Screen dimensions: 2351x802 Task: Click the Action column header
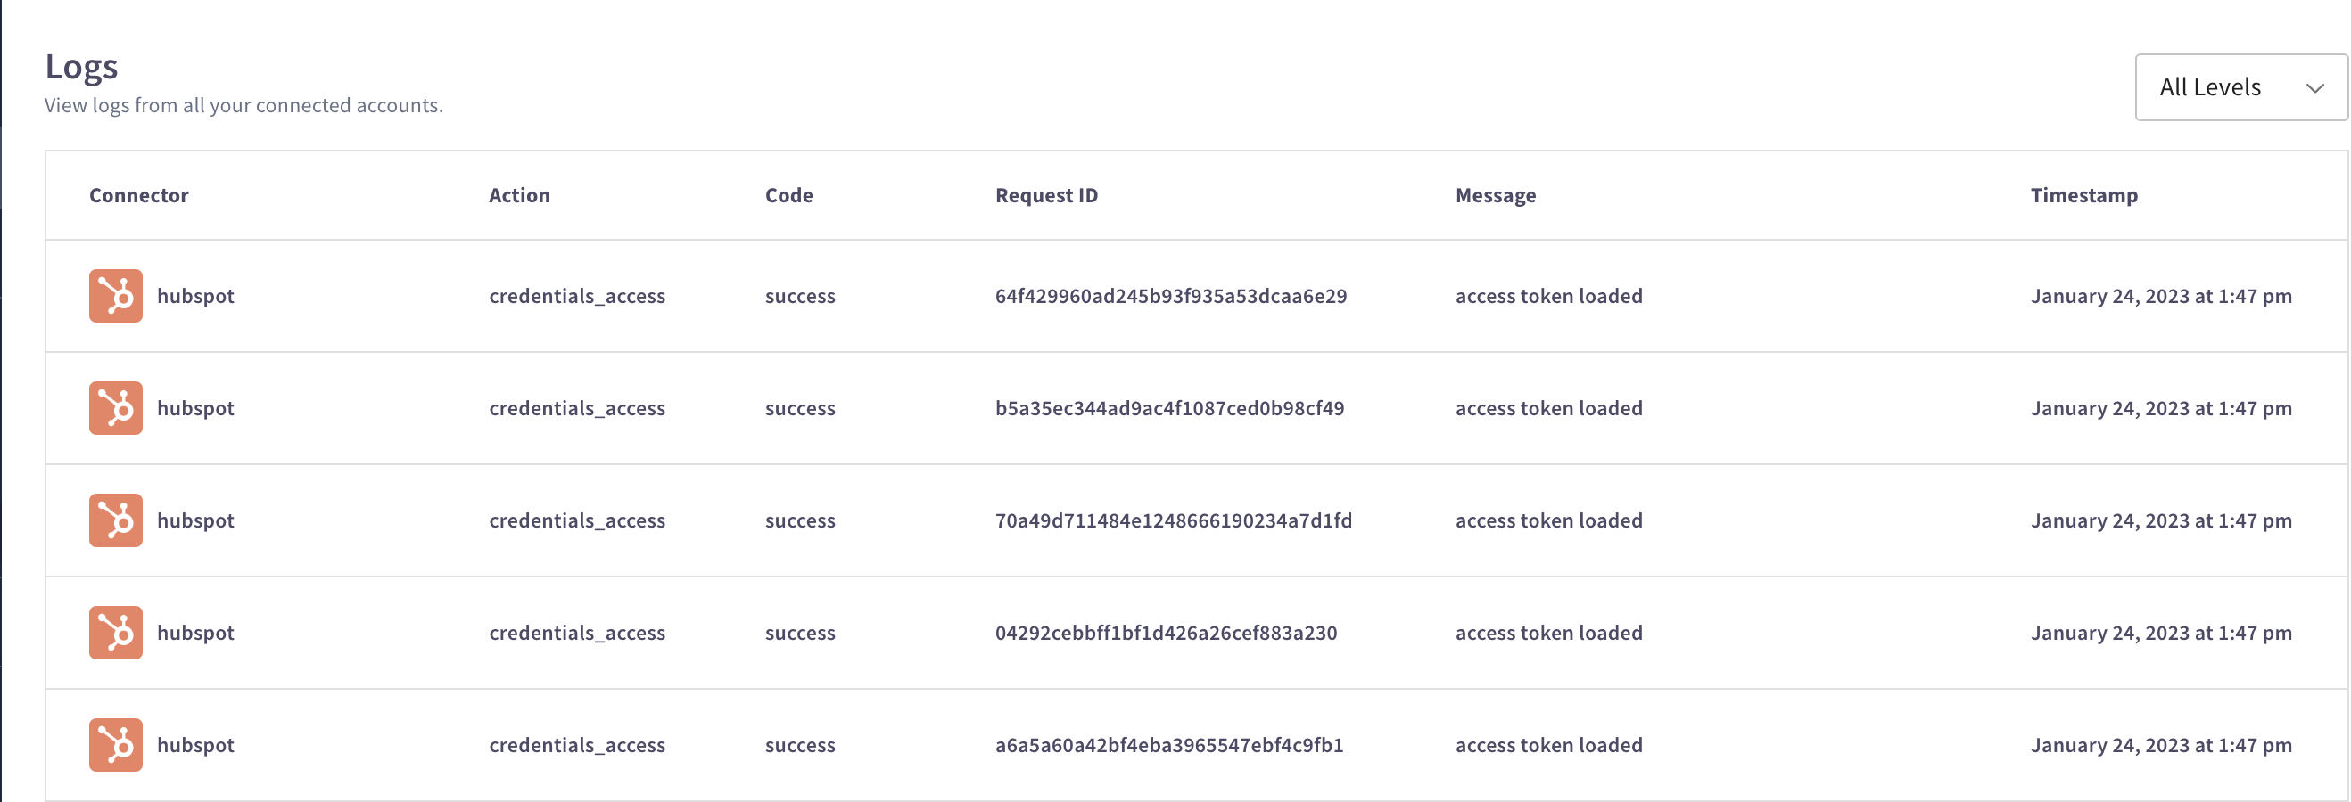pos(518,195)
